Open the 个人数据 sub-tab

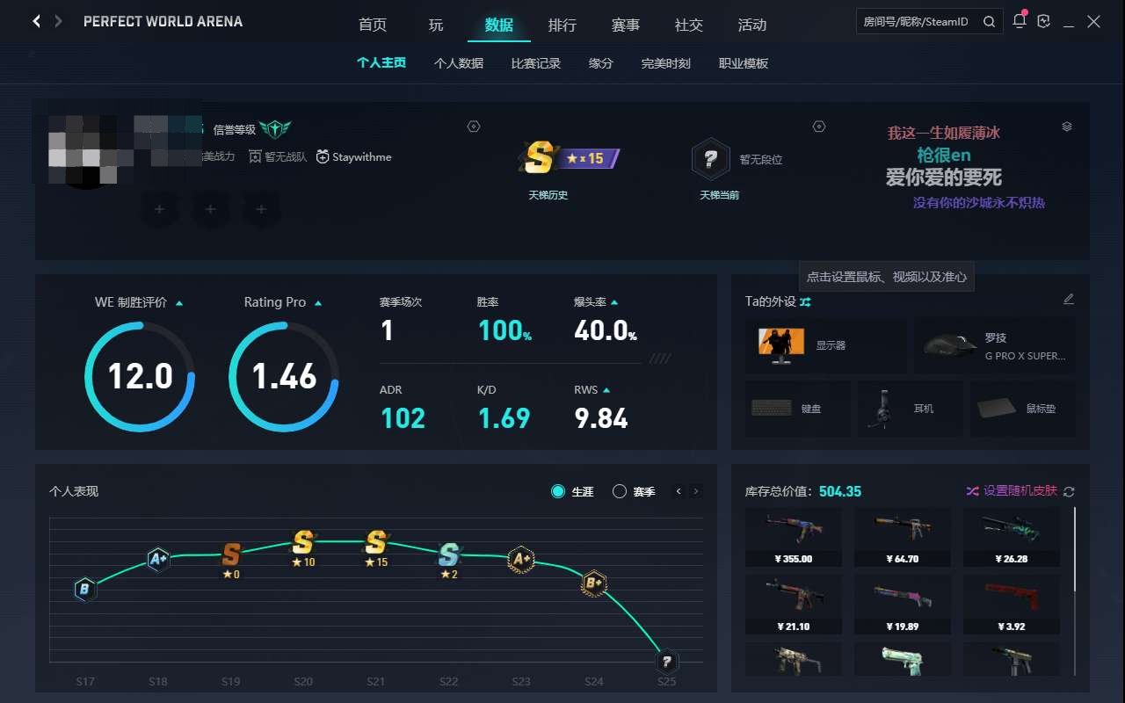click(459, 63)
